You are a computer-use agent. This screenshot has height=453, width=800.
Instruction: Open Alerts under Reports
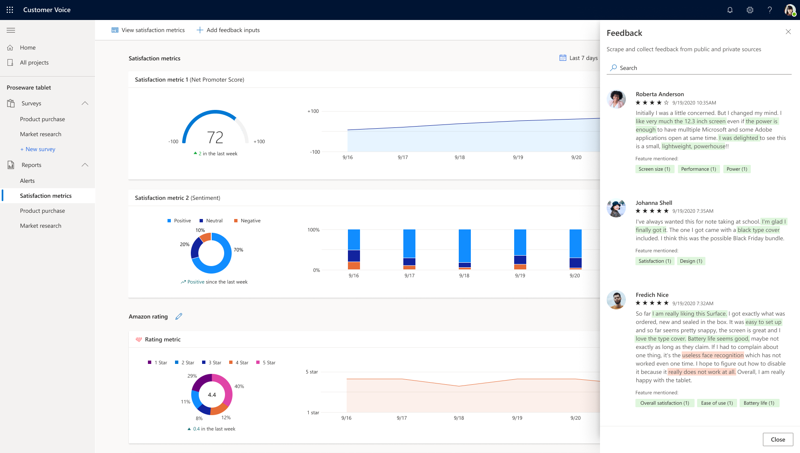(x=27, y=181)
